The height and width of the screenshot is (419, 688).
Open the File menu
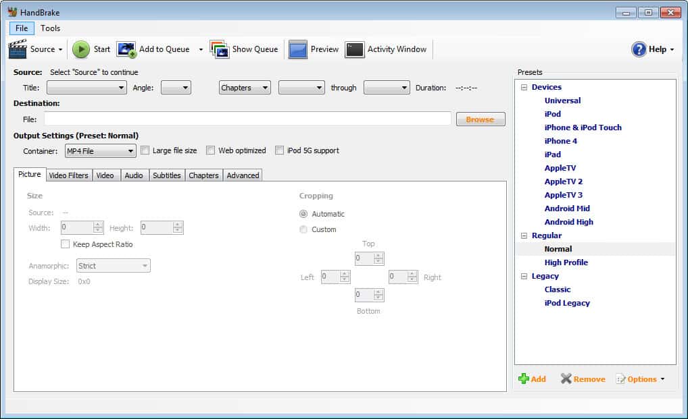(22, 28)
